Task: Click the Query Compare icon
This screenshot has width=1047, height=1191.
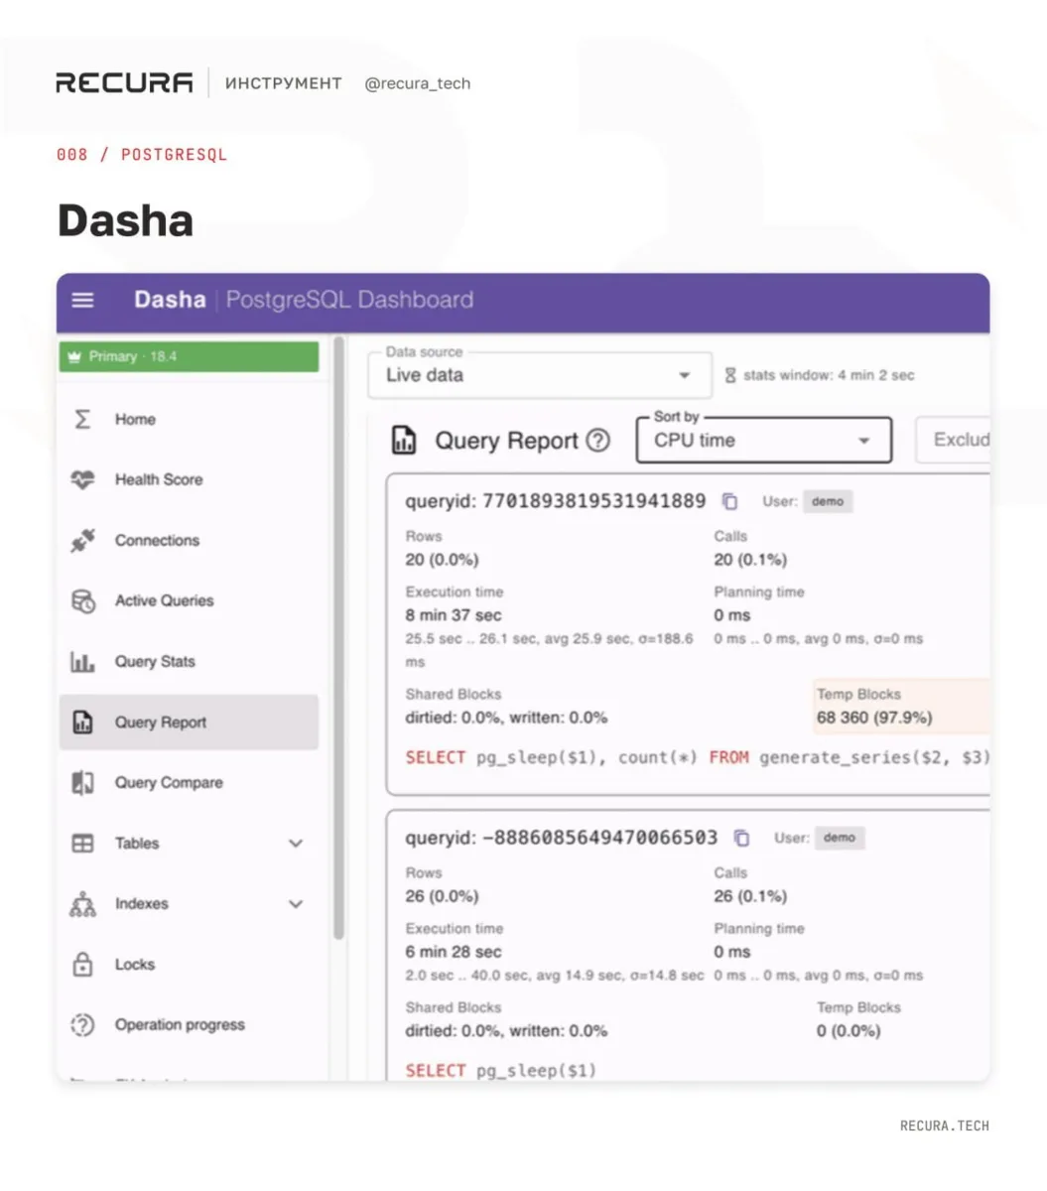Action: coord(83,782)
